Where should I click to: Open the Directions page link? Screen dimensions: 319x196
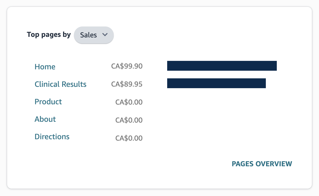pos(52,136)
